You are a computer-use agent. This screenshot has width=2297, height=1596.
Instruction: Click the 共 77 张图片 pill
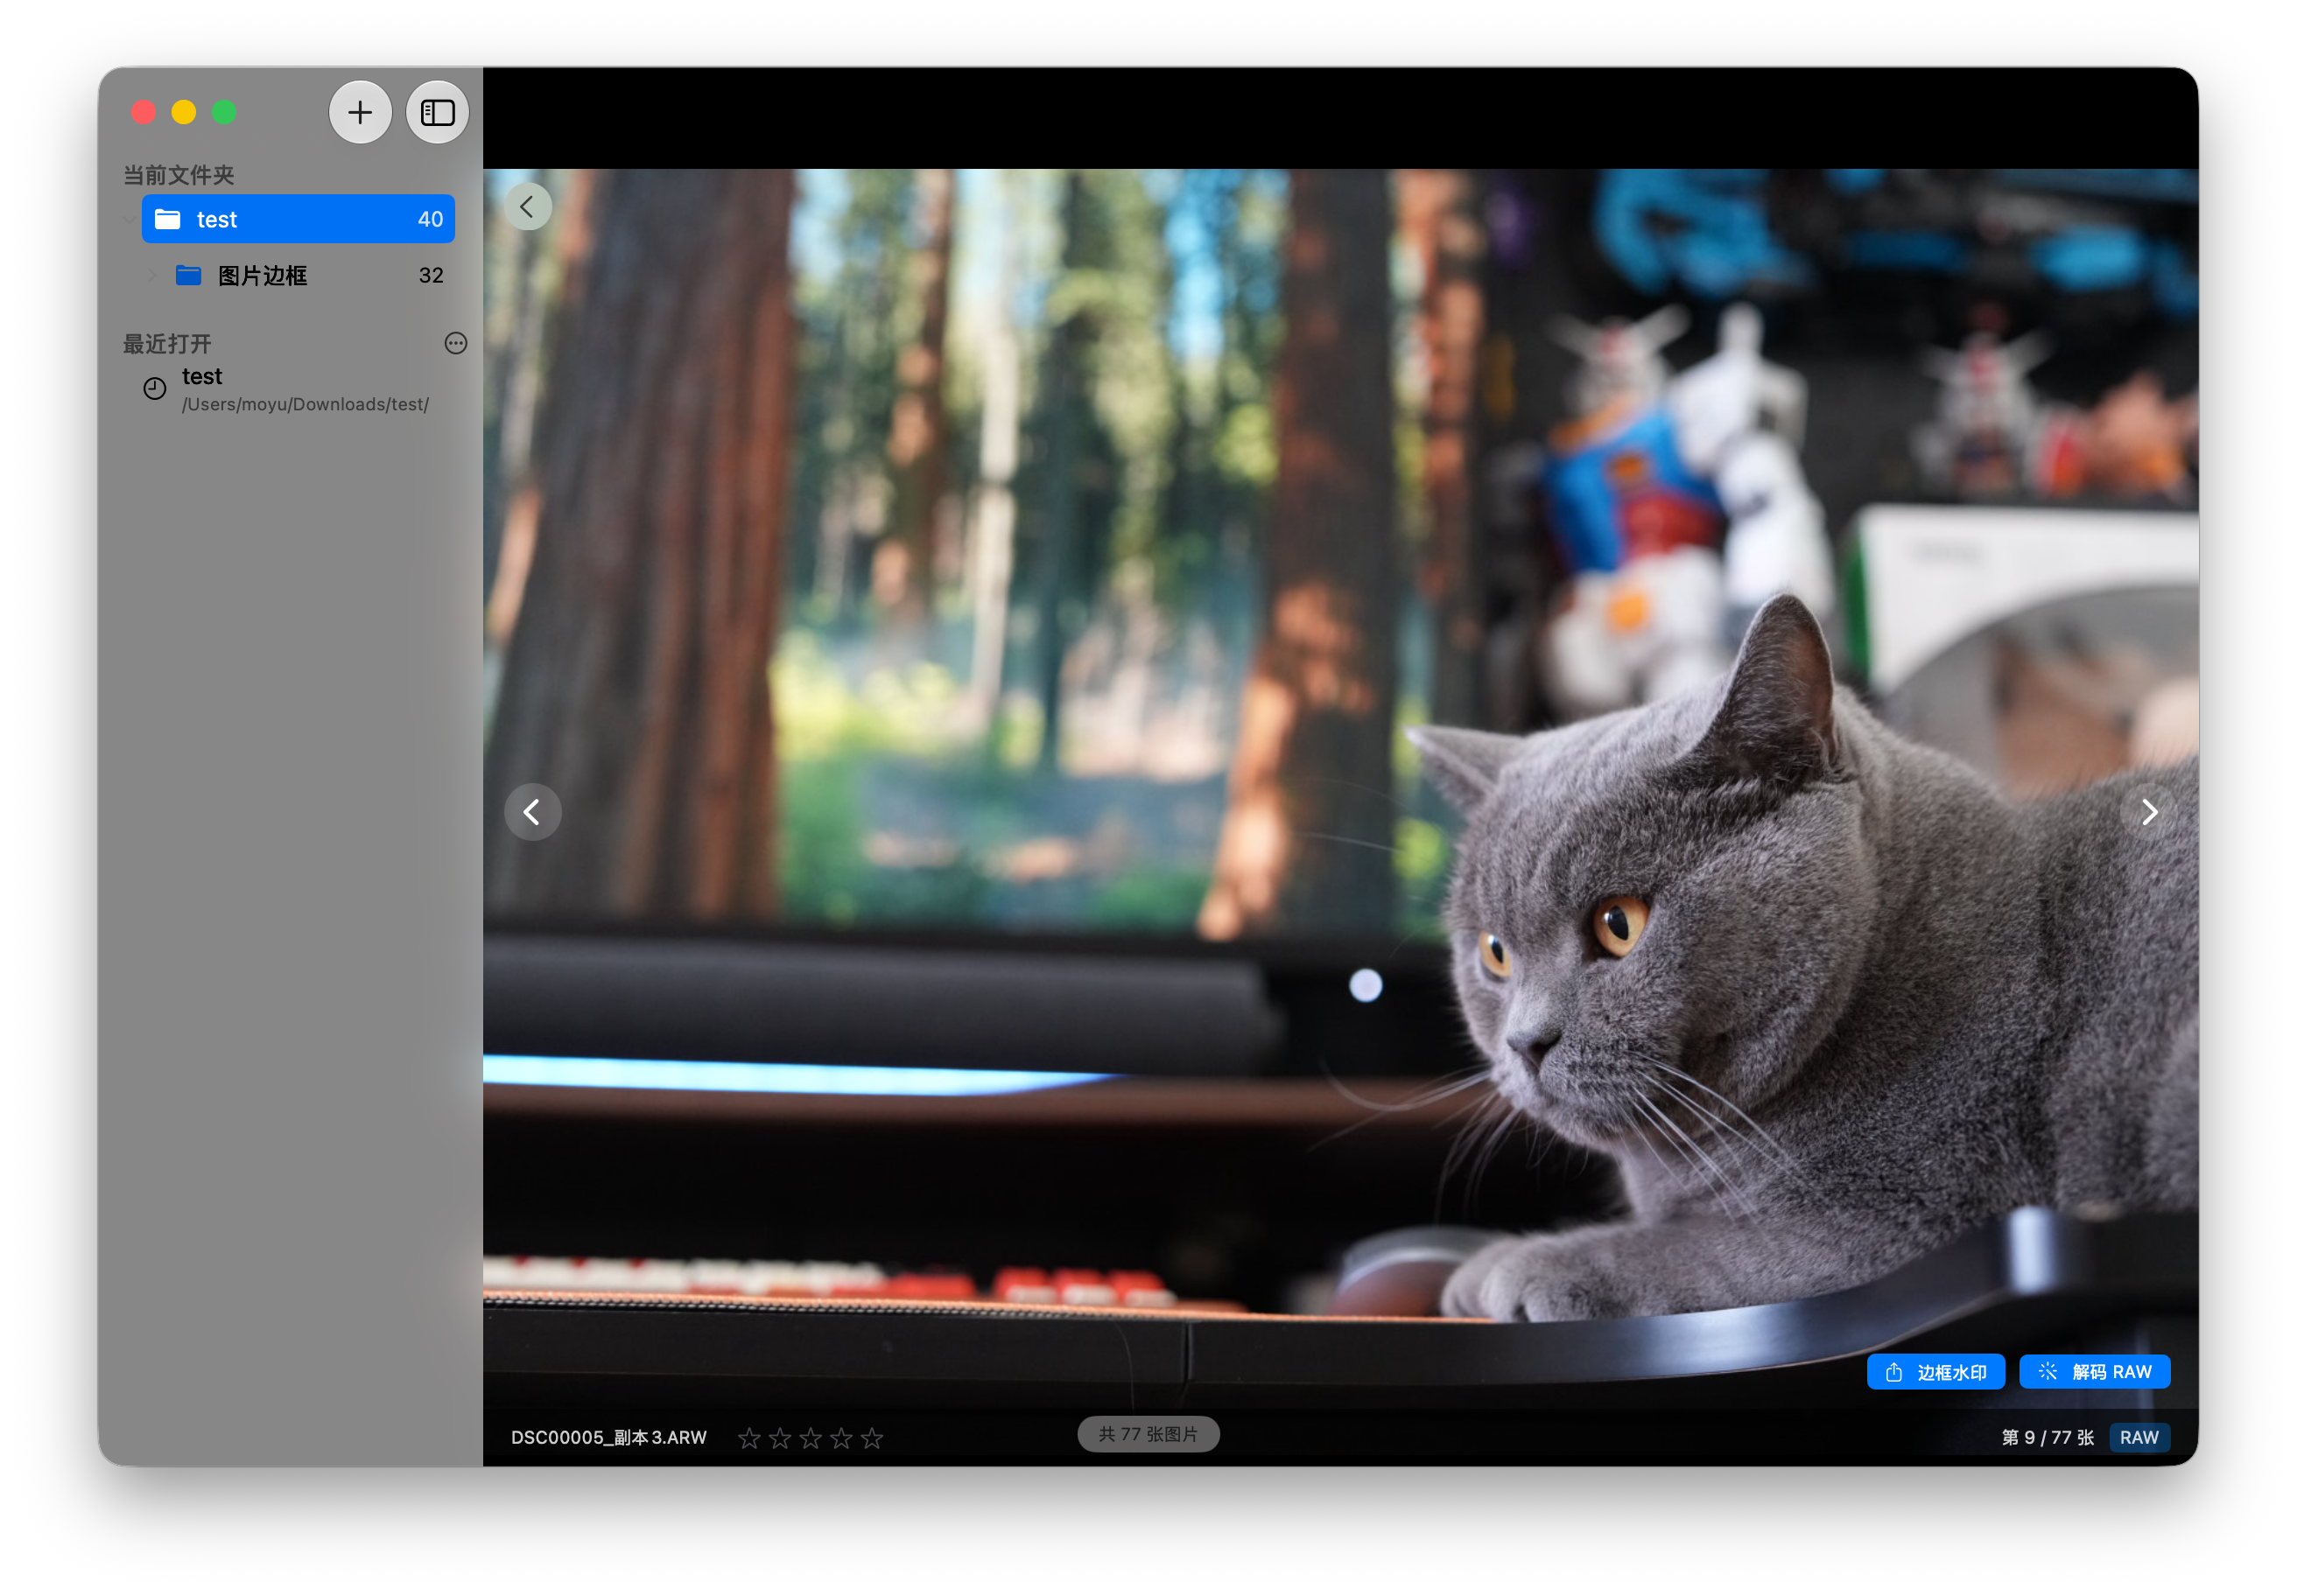click(1148, 1434)
